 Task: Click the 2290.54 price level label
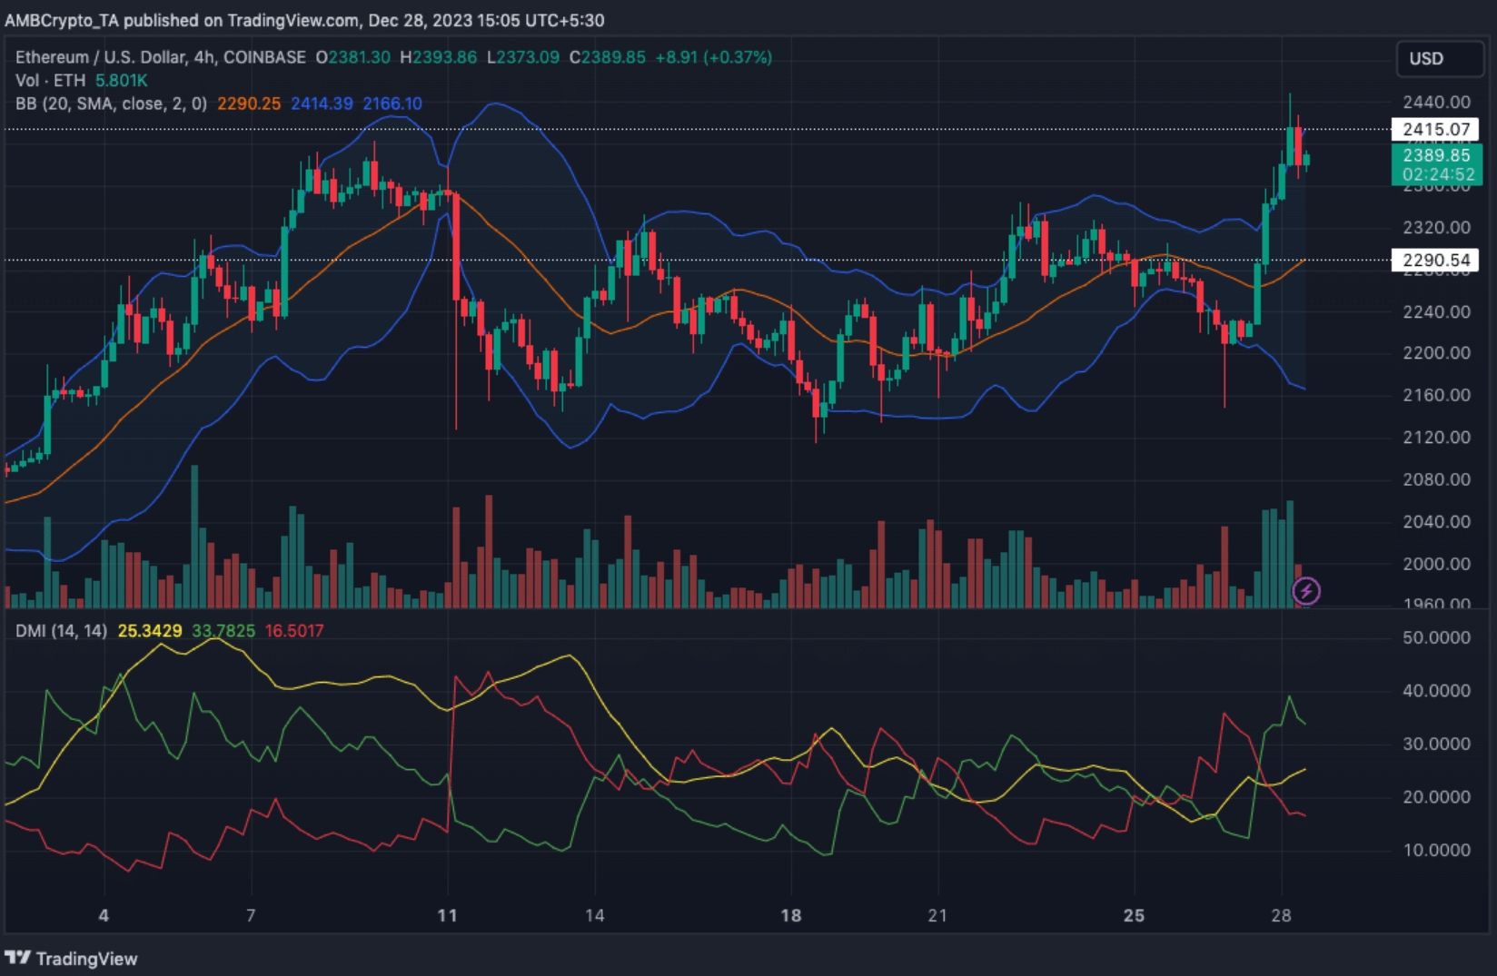(x=1436, y=261)
